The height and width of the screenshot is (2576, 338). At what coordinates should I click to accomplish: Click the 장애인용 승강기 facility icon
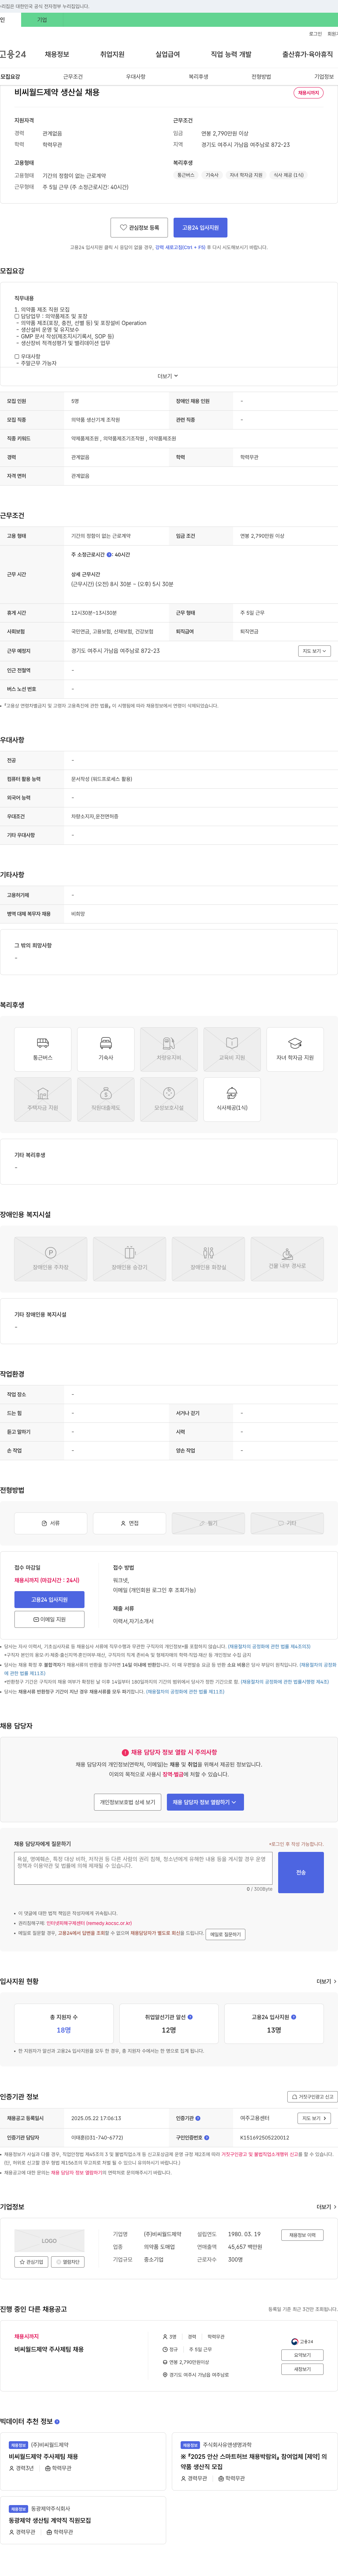[130, 1259]
